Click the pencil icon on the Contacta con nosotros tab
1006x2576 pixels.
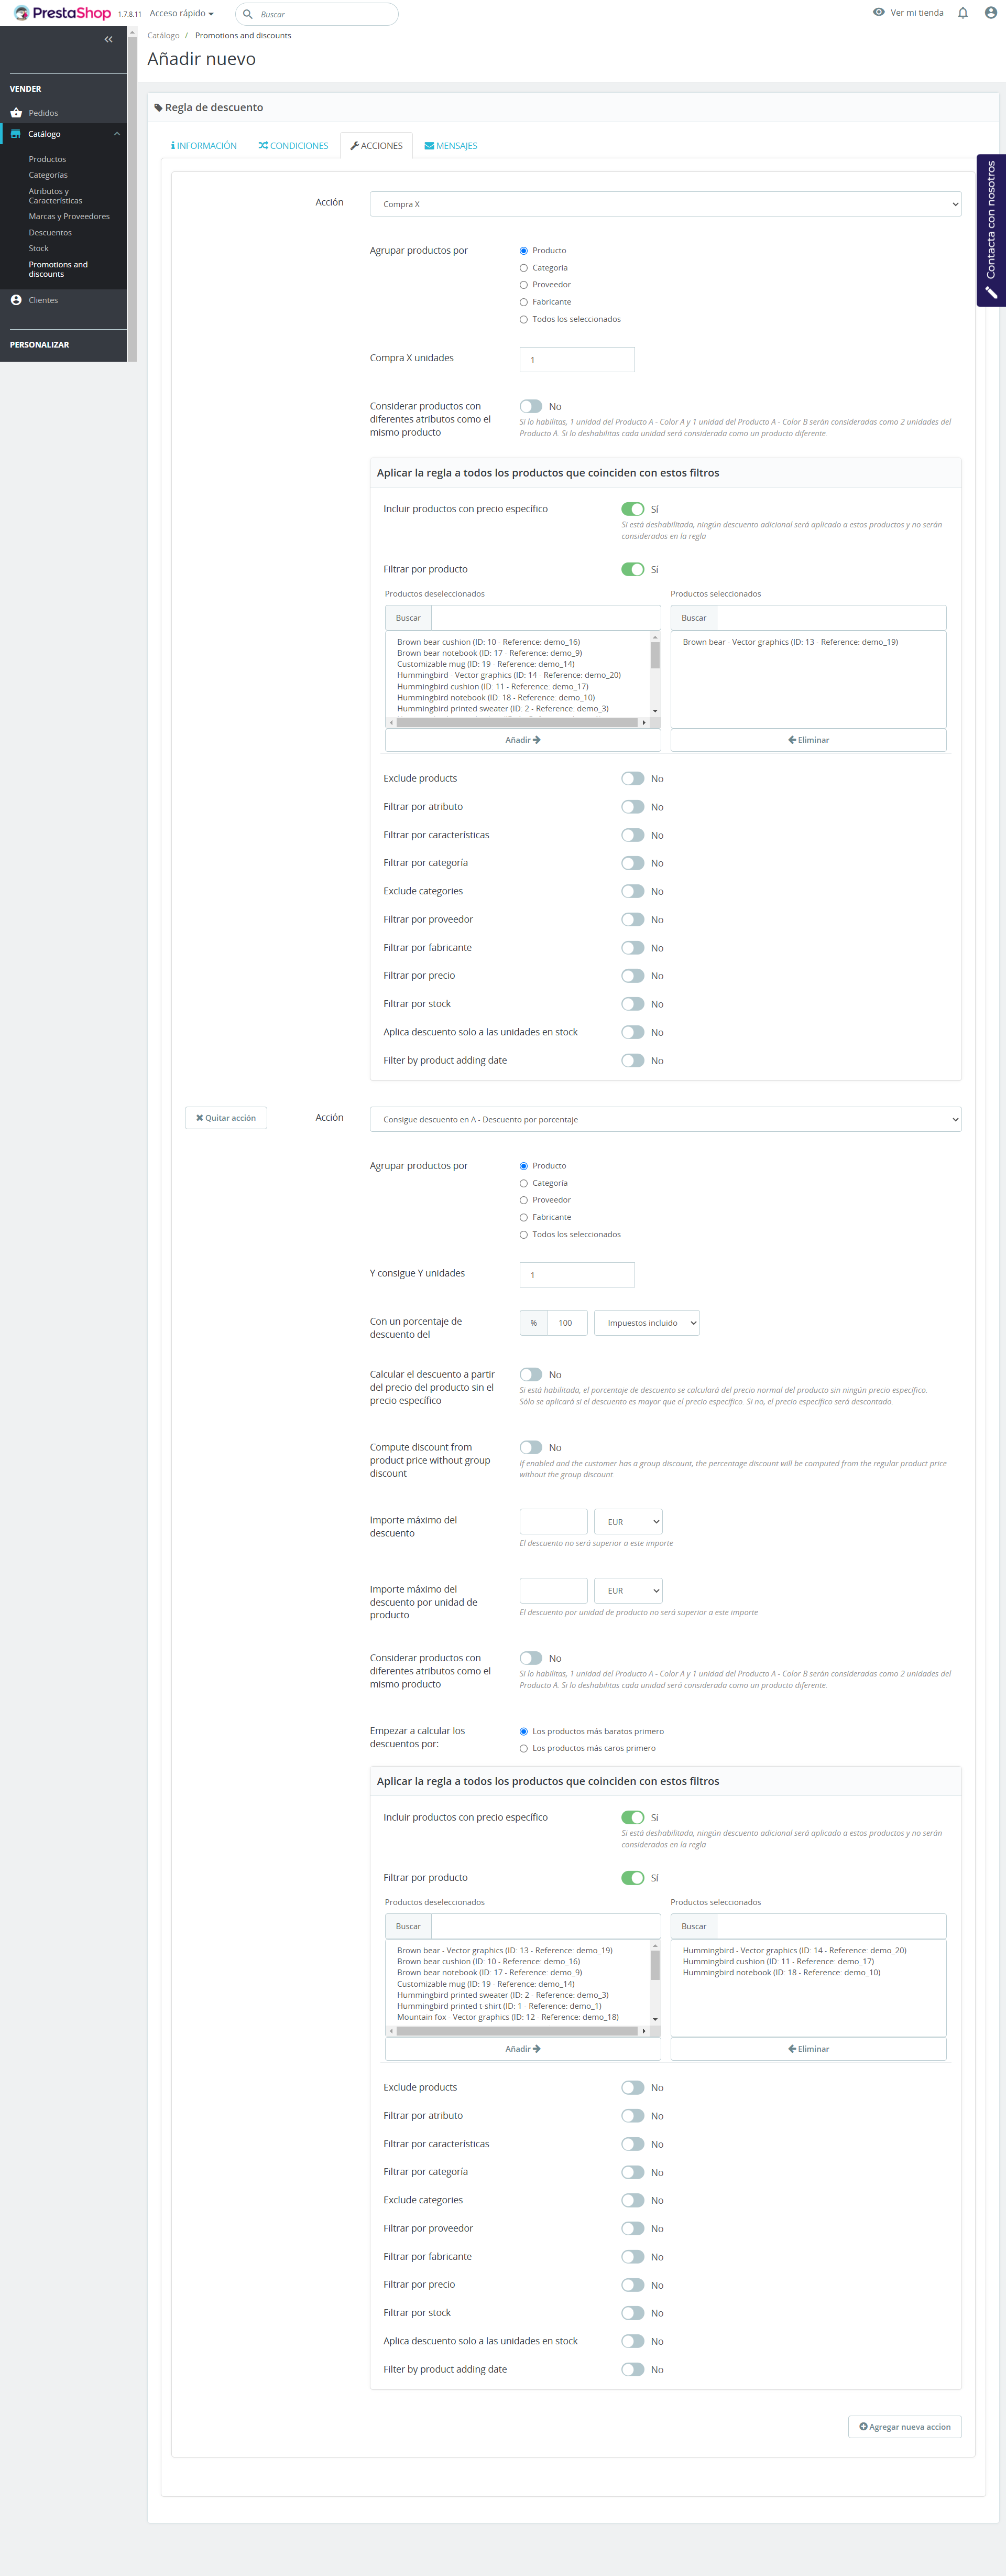click(990, 293)
